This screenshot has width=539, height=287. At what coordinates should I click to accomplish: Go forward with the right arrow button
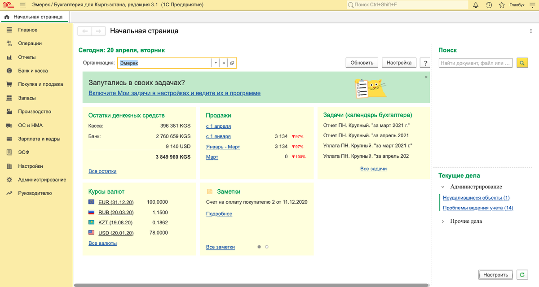click(x=99, y=31)
